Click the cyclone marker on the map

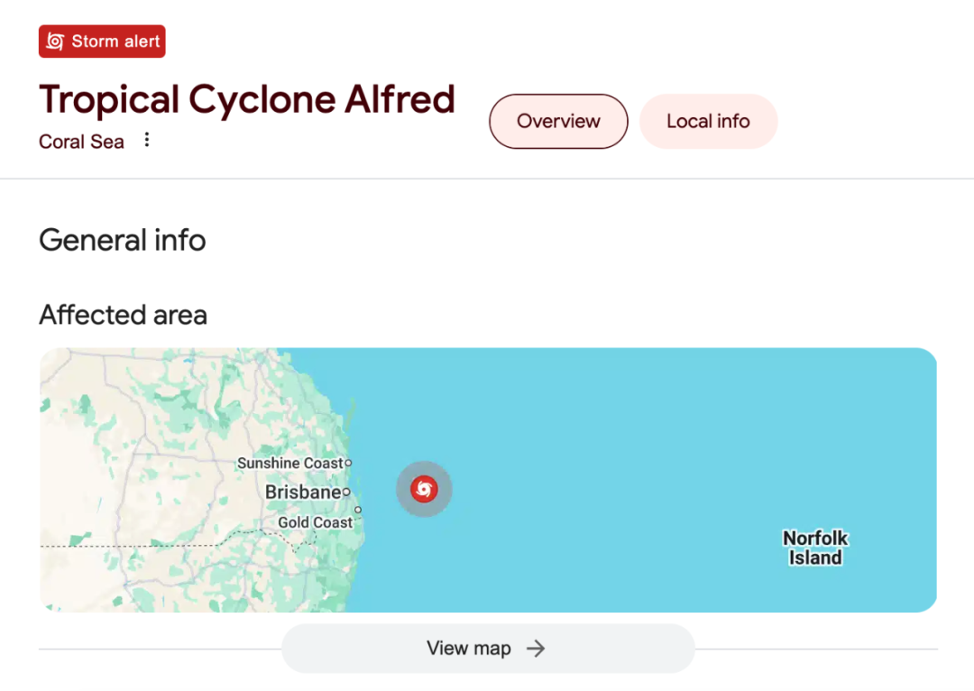pyautogui.click(x=424, y=489)
